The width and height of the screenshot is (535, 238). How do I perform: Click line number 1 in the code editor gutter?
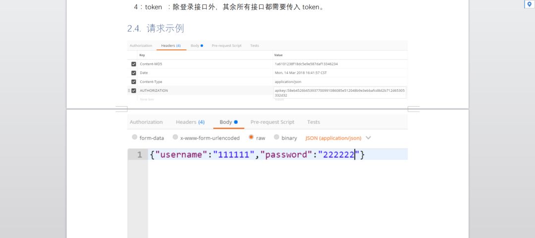pos(140,155)
